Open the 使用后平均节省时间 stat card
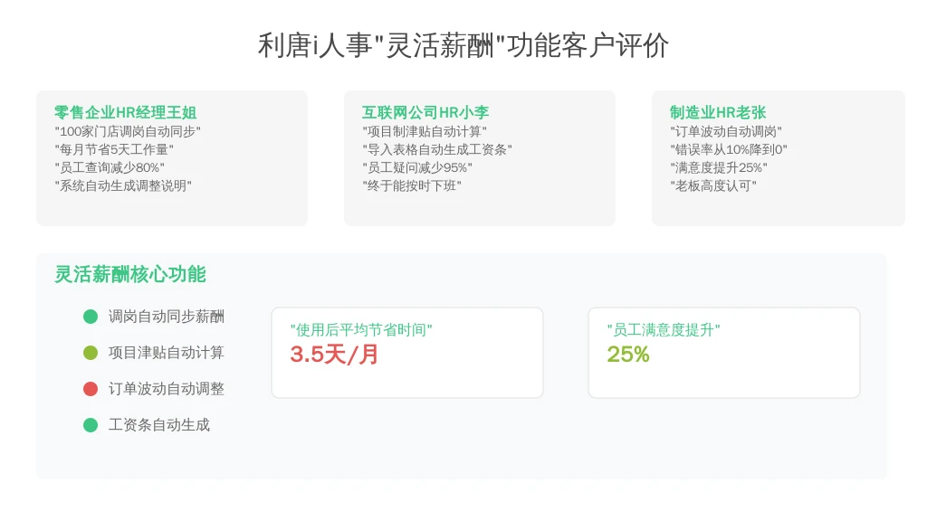The height and width of the screenshot is (521, 927). click(407, 353)
